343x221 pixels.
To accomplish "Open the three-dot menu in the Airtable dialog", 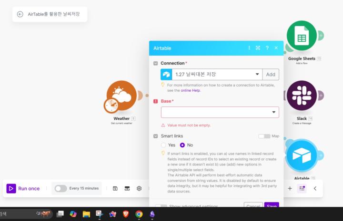I will click(x=249, y=48).
